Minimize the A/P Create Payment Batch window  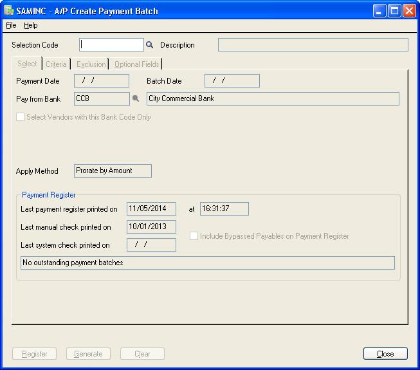[x=379, y=11]
